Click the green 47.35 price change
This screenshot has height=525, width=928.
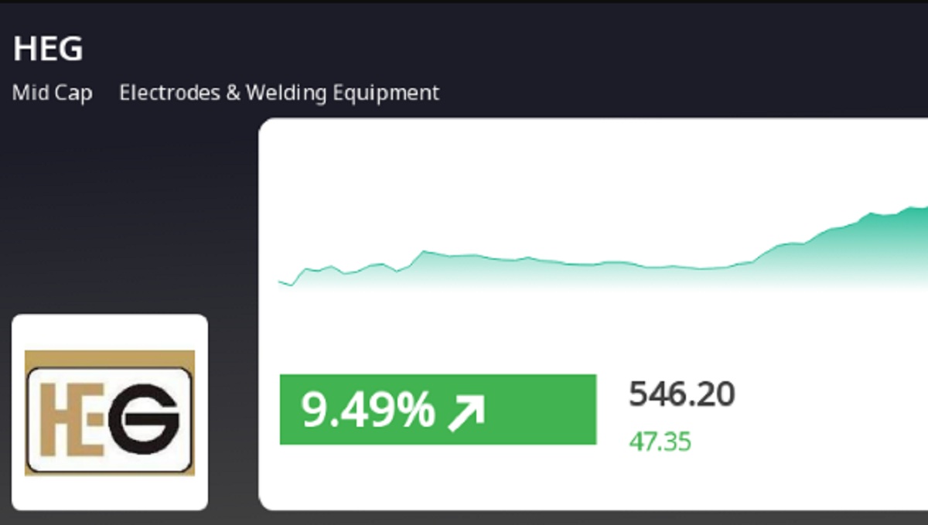(660, 442)
